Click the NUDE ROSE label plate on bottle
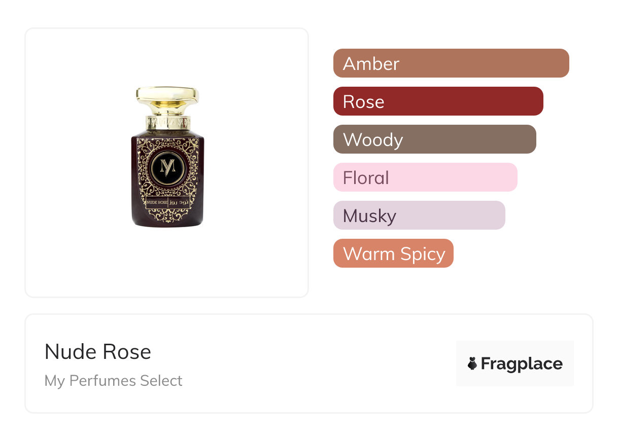 coord(157,202)
